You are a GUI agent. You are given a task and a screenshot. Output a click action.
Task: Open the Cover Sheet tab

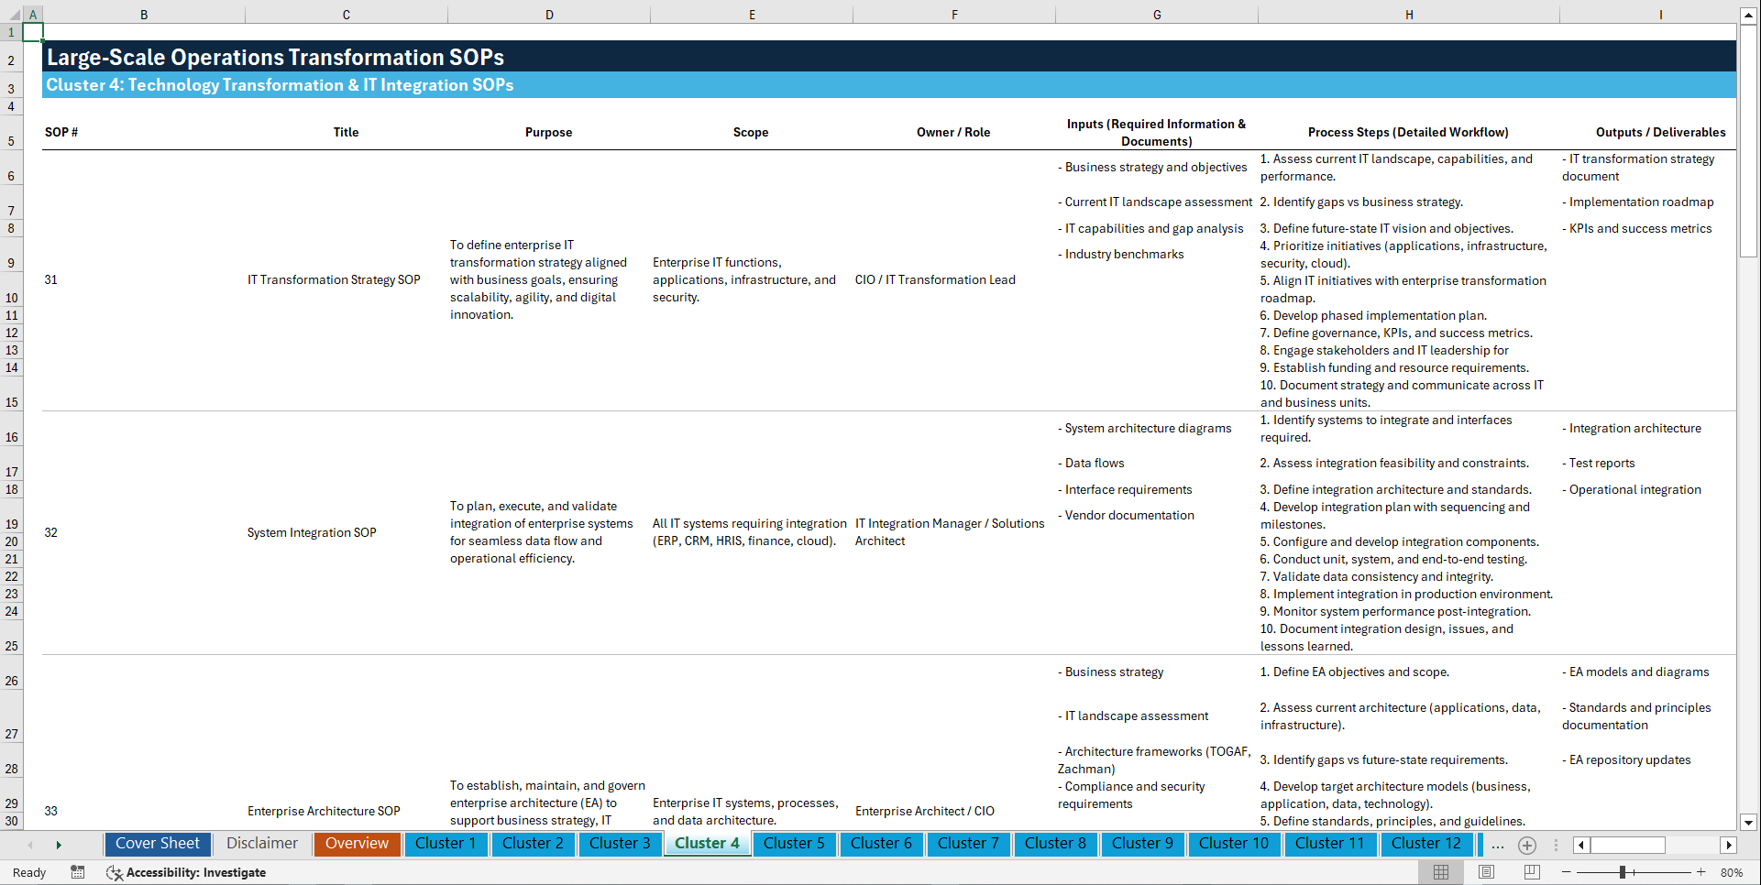157,844
